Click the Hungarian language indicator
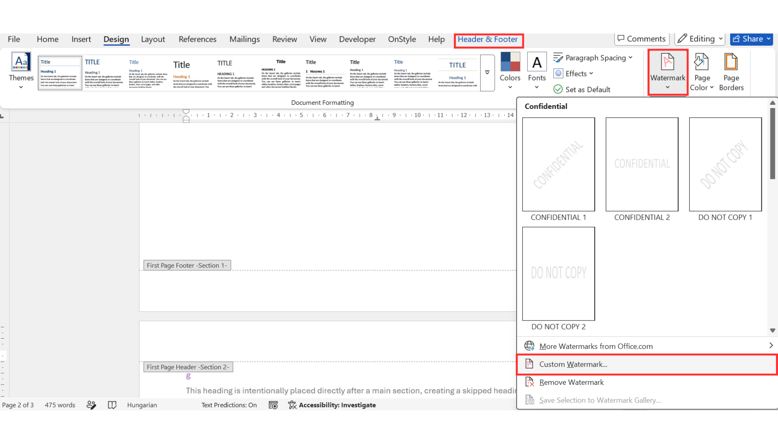The width and height of the screenshot is (778, 437). [142, 405]
